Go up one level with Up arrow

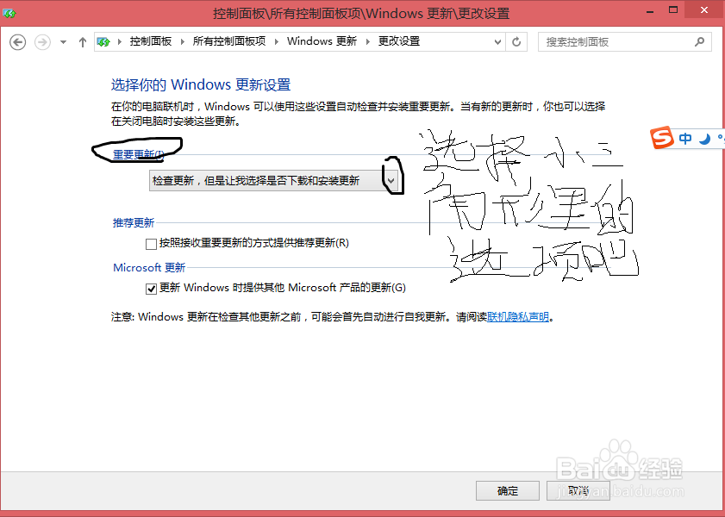83,42
